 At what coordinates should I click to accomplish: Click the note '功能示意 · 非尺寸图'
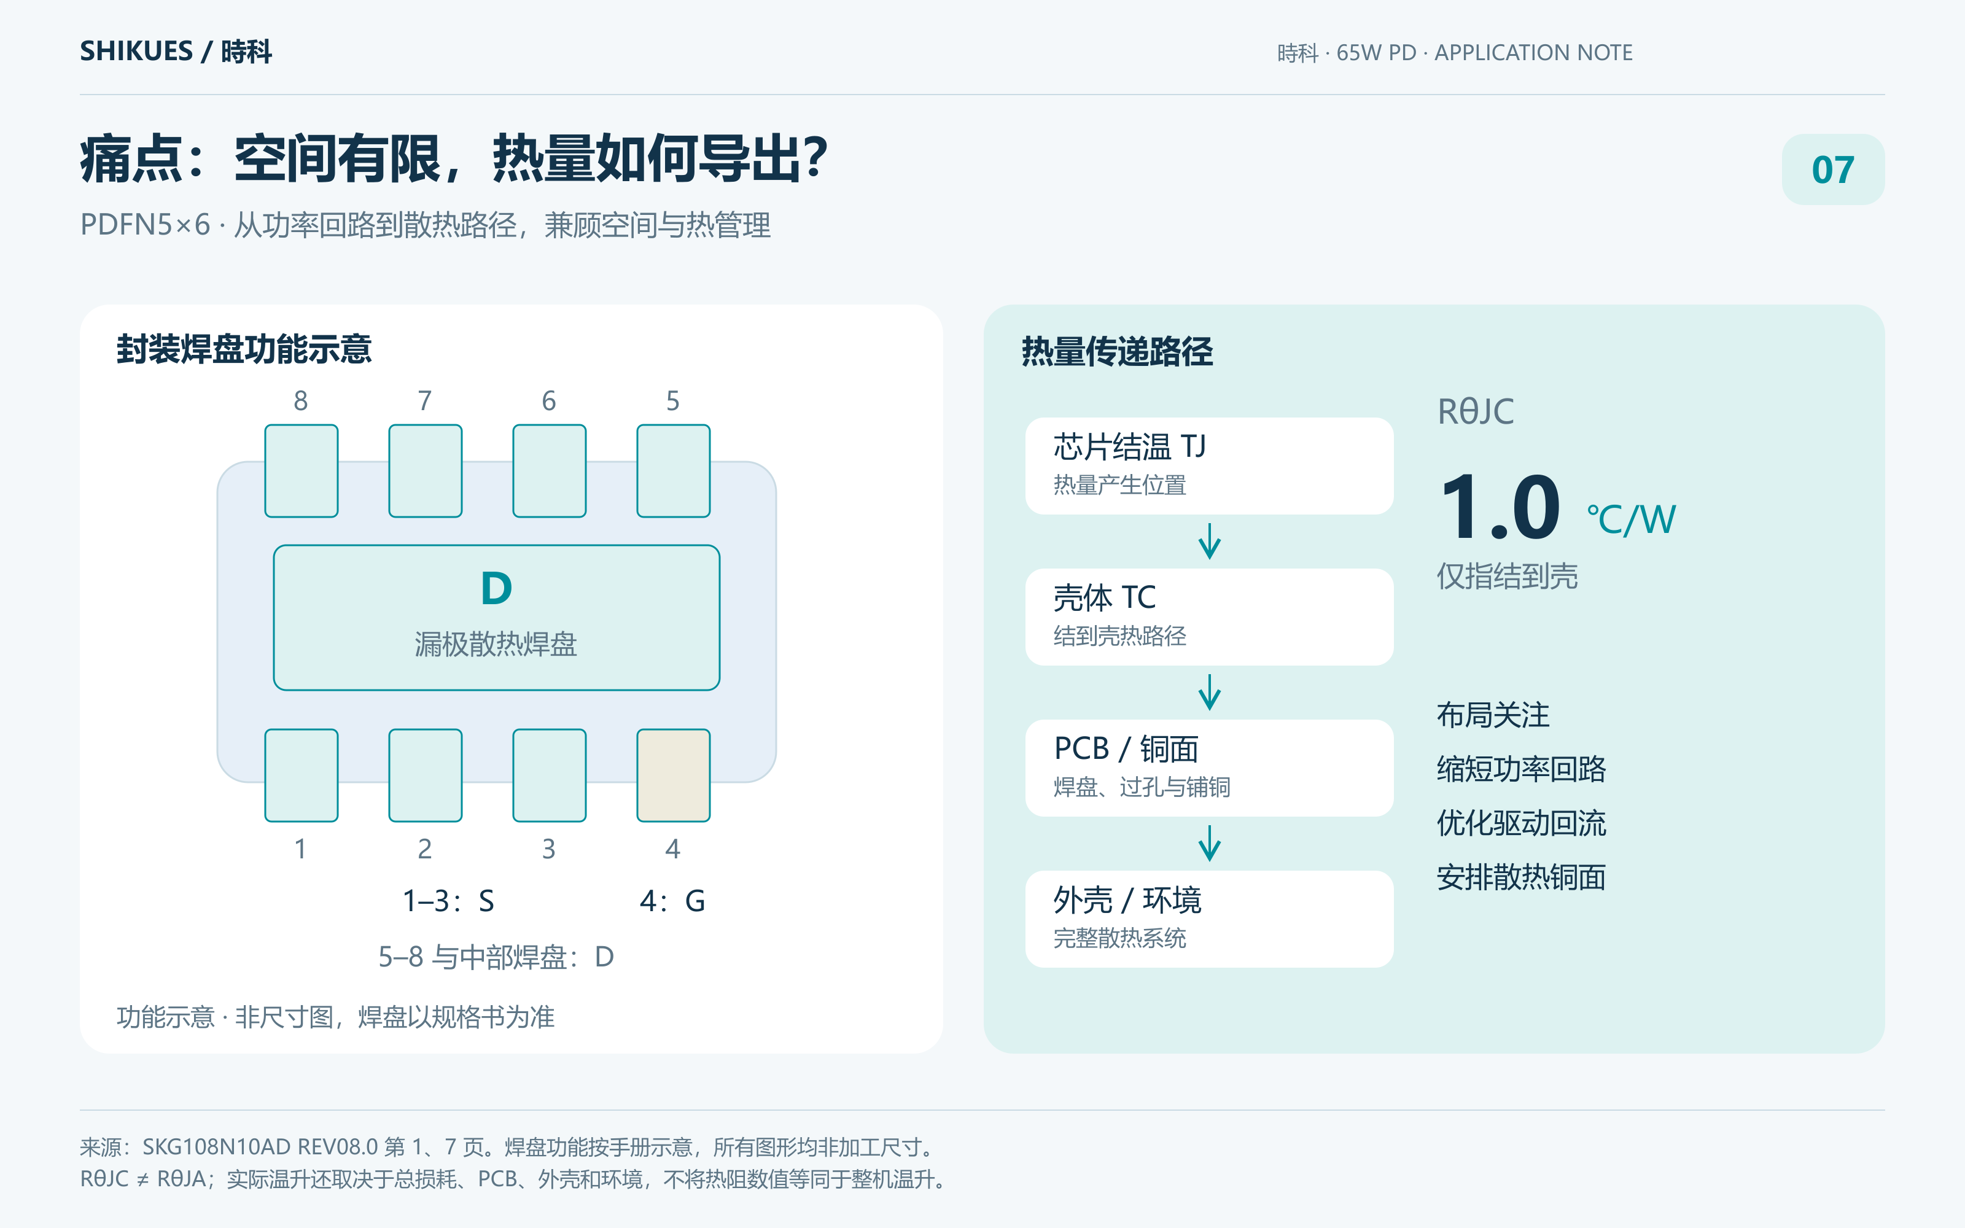[x=226, y=1017]
